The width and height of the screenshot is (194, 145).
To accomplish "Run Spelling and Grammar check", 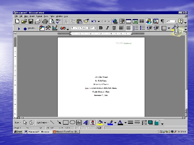I will (x=58, y=21).
